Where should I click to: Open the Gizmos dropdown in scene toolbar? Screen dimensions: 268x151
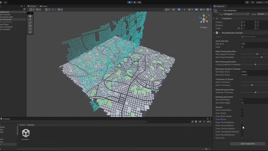pyautogui.click(x=209, y=10)
